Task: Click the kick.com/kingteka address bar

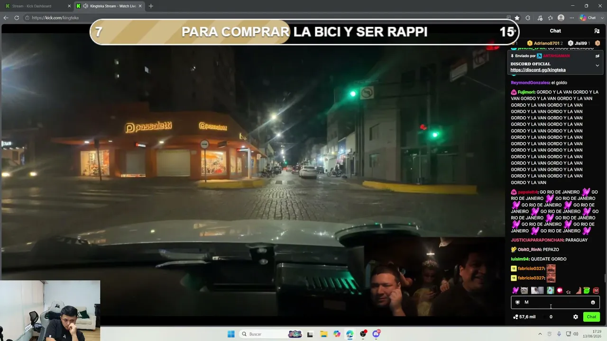Action: (x=266, y=18)
